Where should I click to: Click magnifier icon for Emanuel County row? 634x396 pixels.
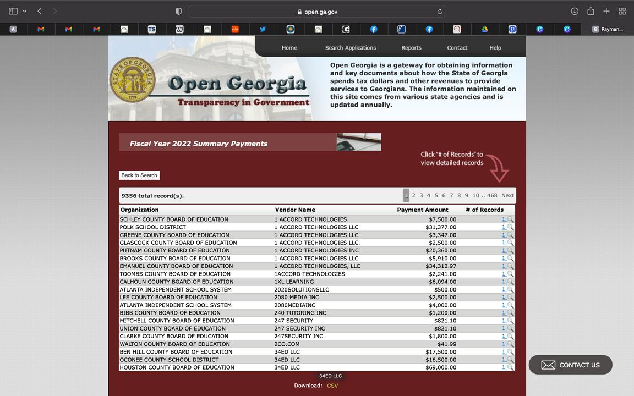tap(510, 266)
